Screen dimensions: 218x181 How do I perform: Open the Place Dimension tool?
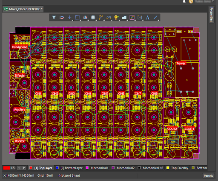[140, 18]
